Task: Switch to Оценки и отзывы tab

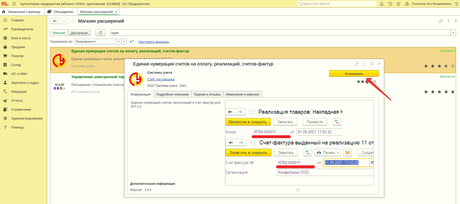Action: point(207,94)
